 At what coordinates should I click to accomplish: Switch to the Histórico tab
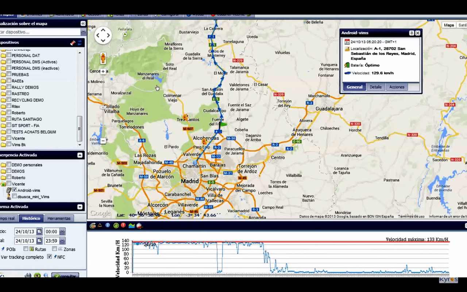tap(31, 218)
